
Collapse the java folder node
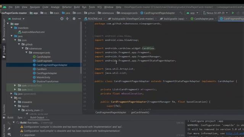(11, 36)
